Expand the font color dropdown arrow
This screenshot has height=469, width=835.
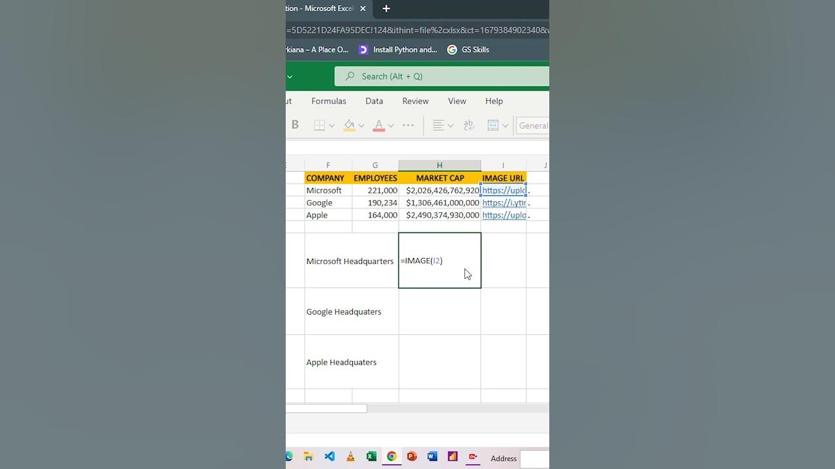391,126
